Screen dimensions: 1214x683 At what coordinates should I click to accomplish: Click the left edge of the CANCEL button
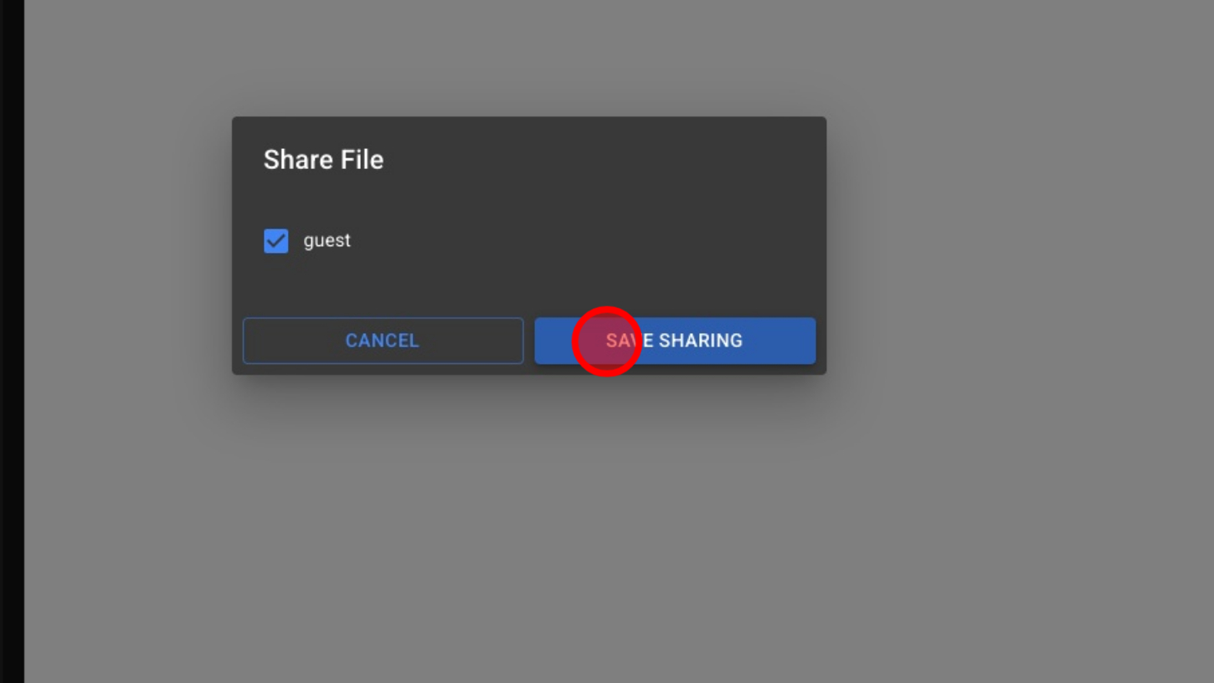pyautogui.click(x=251, y=341)
